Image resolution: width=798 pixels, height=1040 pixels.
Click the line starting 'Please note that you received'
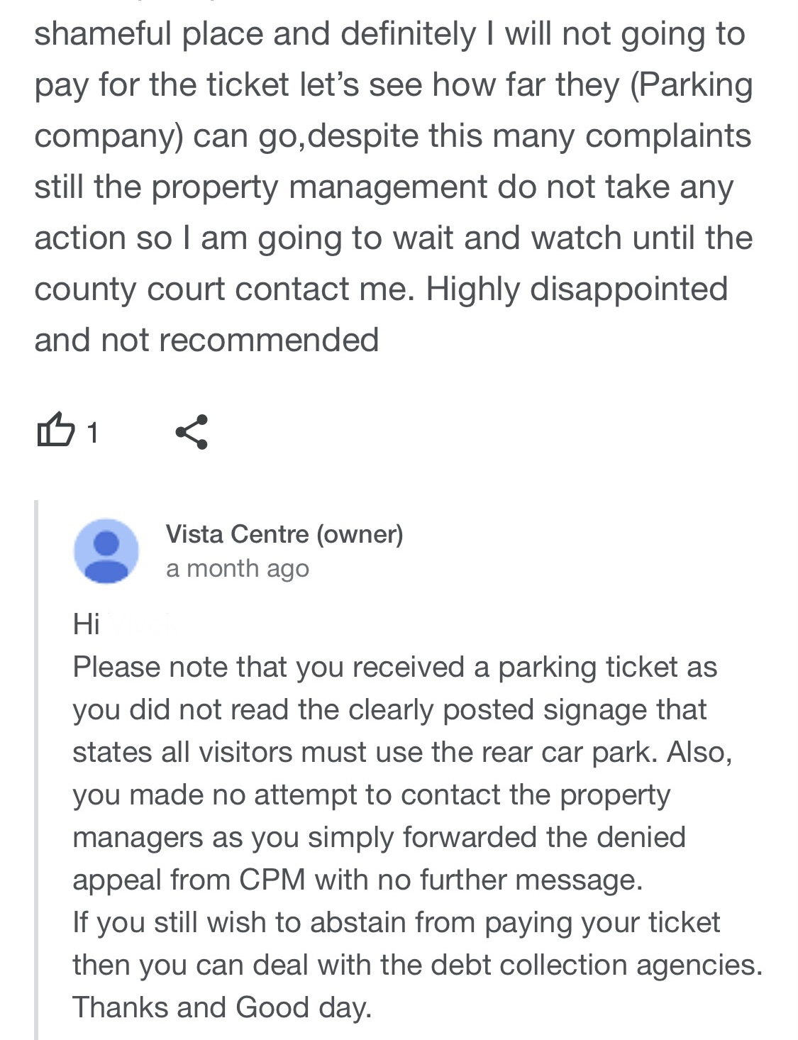[x=395, y=668]
